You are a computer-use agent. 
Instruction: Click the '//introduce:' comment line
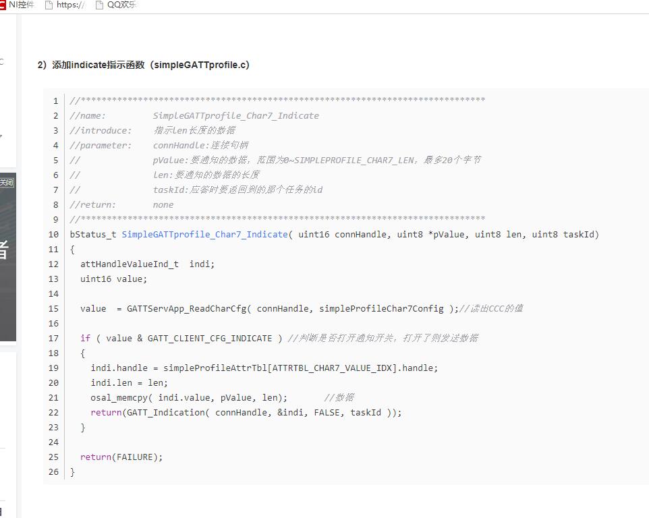[152, 131]
